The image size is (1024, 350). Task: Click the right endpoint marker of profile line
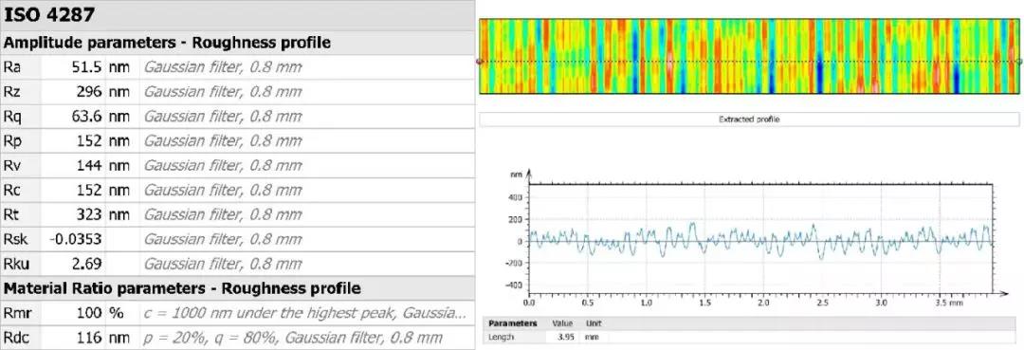pyautogui.click(x=1019, y=62)
